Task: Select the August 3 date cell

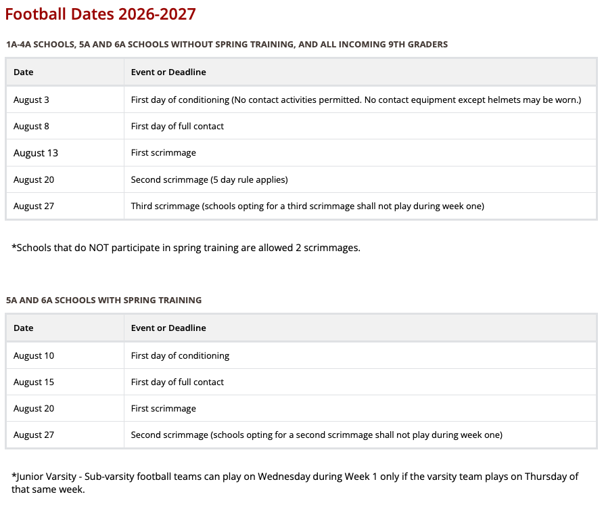Action: [65, 100]
